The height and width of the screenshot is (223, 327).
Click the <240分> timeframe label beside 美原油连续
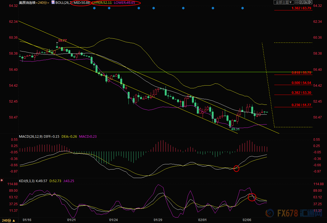42,2
